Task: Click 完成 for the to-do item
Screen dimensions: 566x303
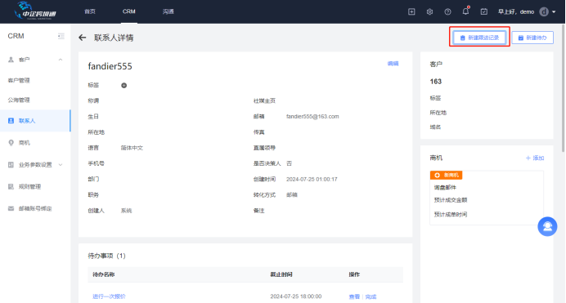Action: (x=371, y=296)
